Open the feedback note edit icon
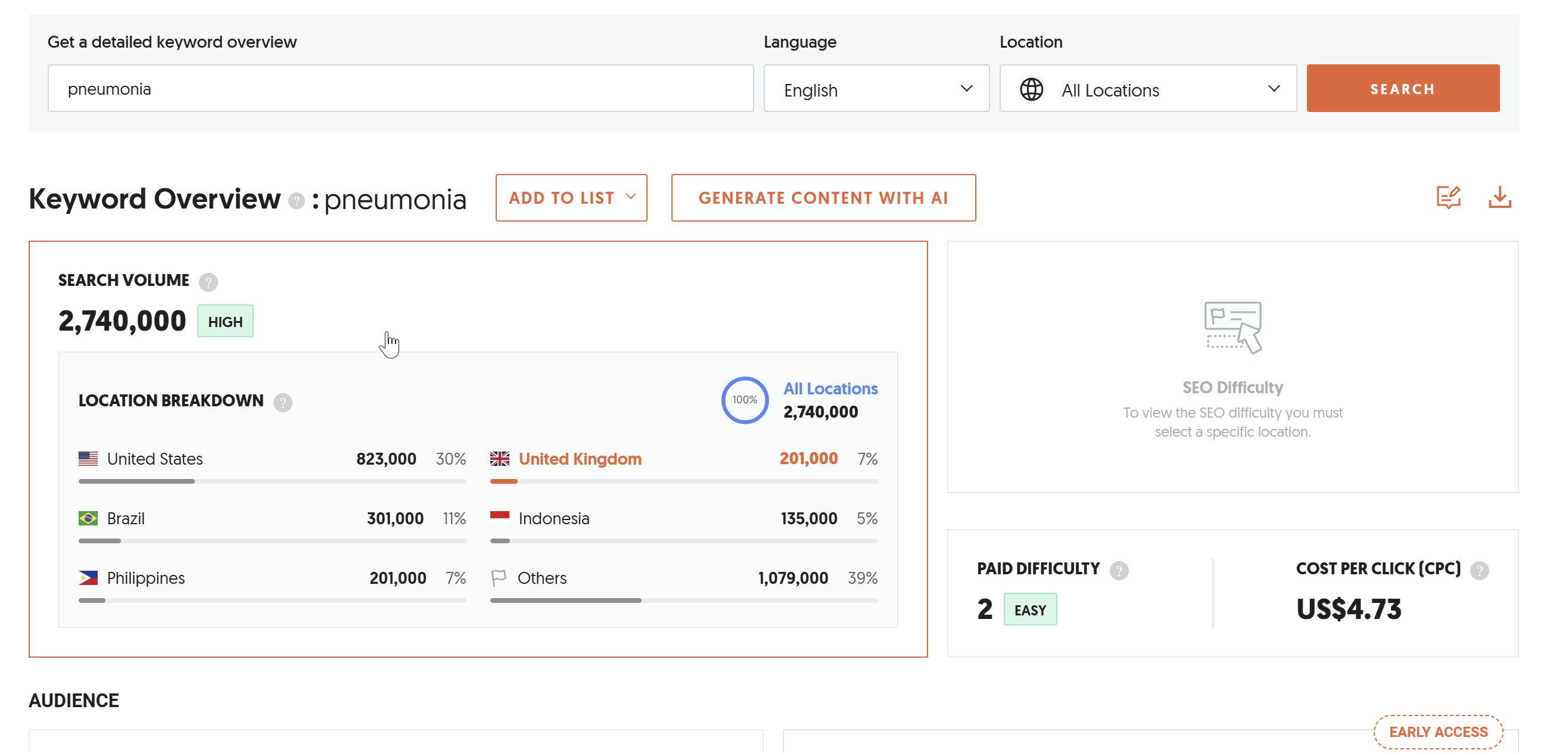 click(x=1448, y=197)
